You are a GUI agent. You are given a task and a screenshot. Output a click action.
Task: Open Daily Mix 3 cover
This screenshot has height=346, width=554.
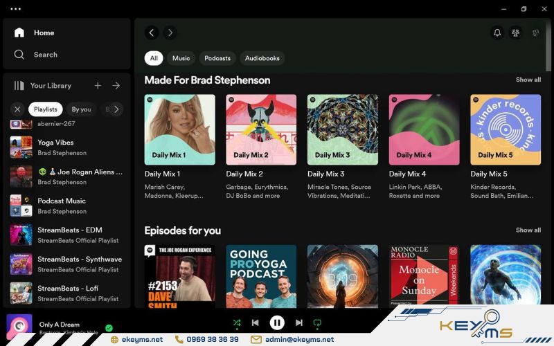tap(342, 129)
